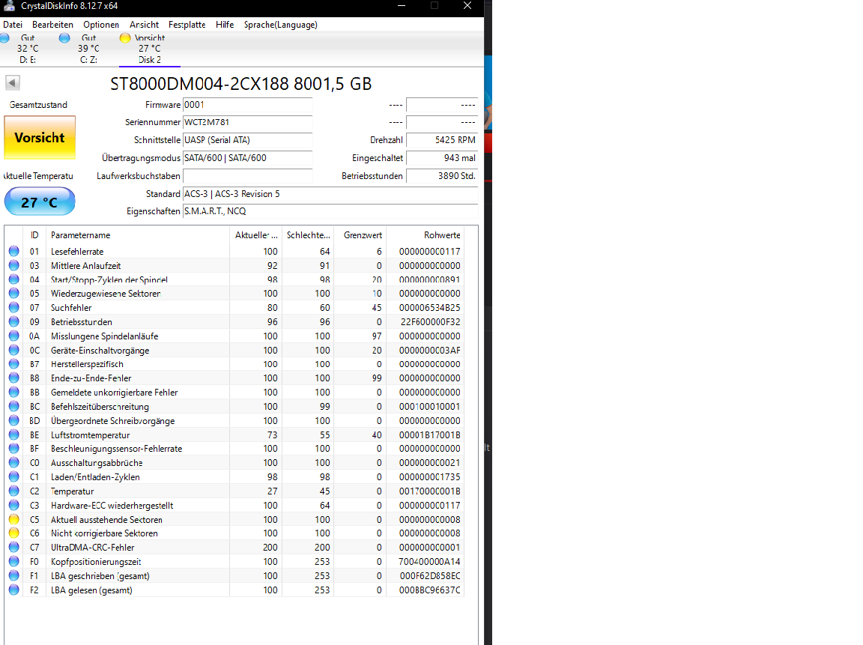Click the status icon for row C2 Temperatur
This screenshot has width=863, height=645.
13,491
